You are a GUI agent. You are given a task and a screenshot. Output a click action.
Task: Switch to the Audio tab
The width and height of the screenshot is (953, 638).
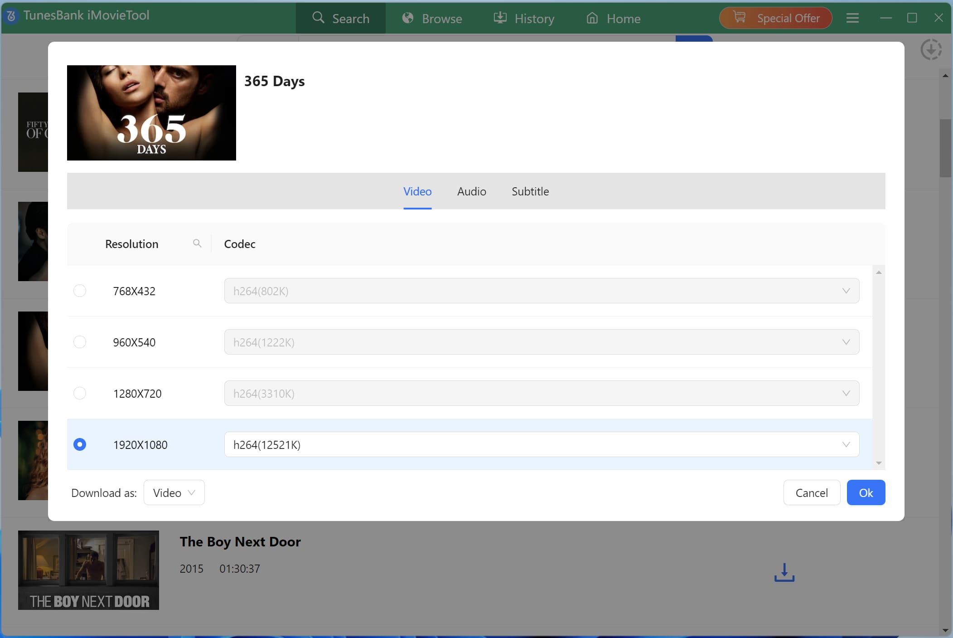coord(471,191)
